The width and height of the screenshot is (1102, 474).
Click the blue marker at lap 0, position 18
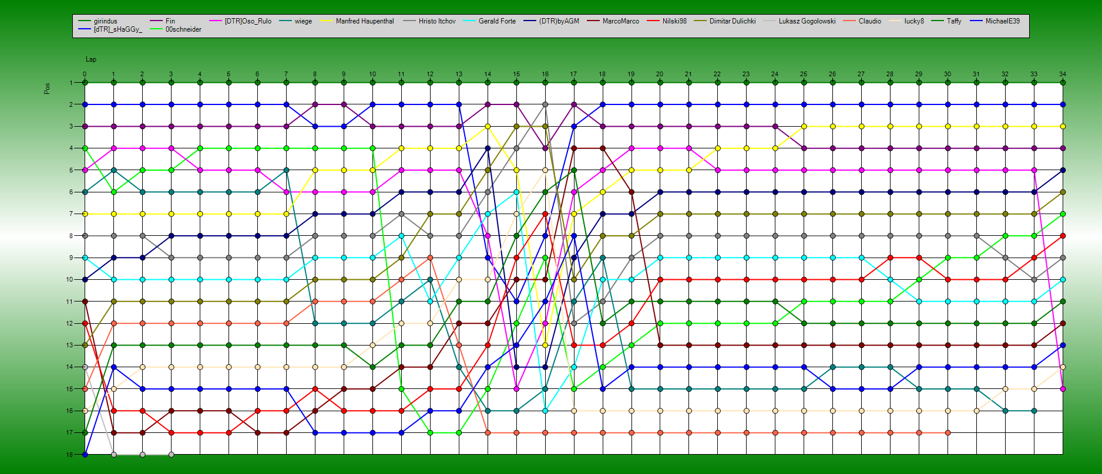85,455
